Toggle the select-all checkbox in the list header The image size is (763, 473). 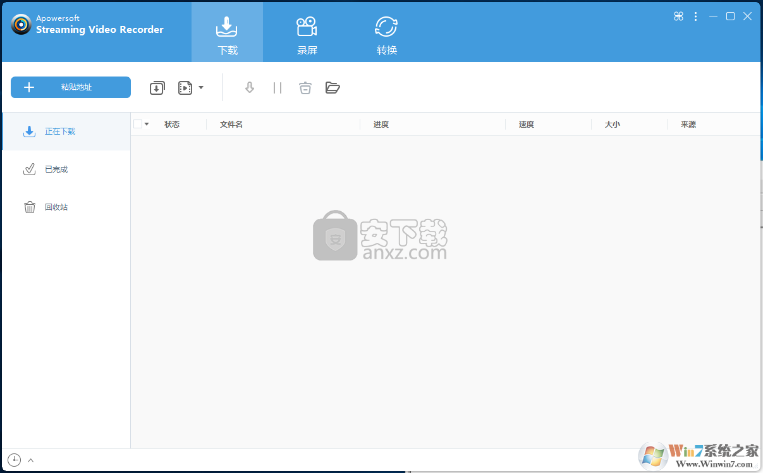[138, 123]
